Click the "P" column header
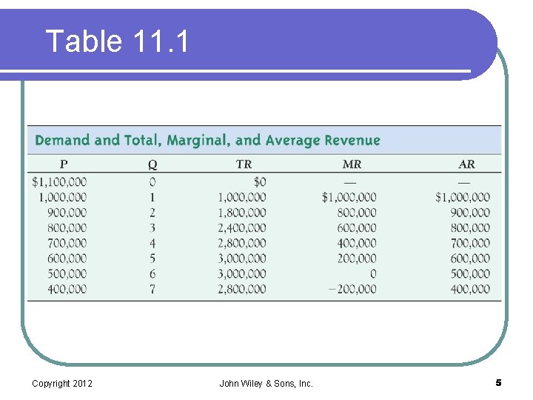Image resolution: width=533 pixels, height=400 pixels. 64,164
